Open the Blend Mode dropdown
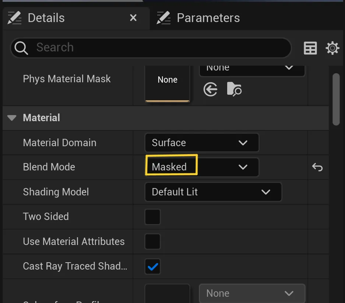The width and height of the screenshot is (345, 303). (x=202, y=167)
